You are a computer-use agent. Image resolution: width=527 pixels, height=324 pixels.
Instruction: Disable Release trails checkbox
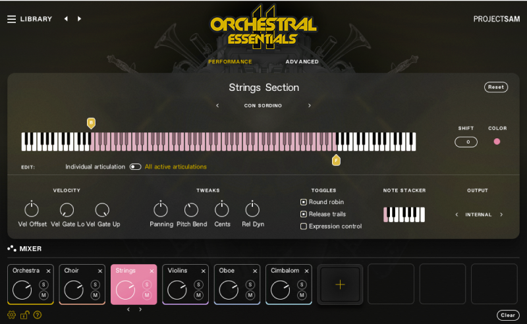point(303,214)
